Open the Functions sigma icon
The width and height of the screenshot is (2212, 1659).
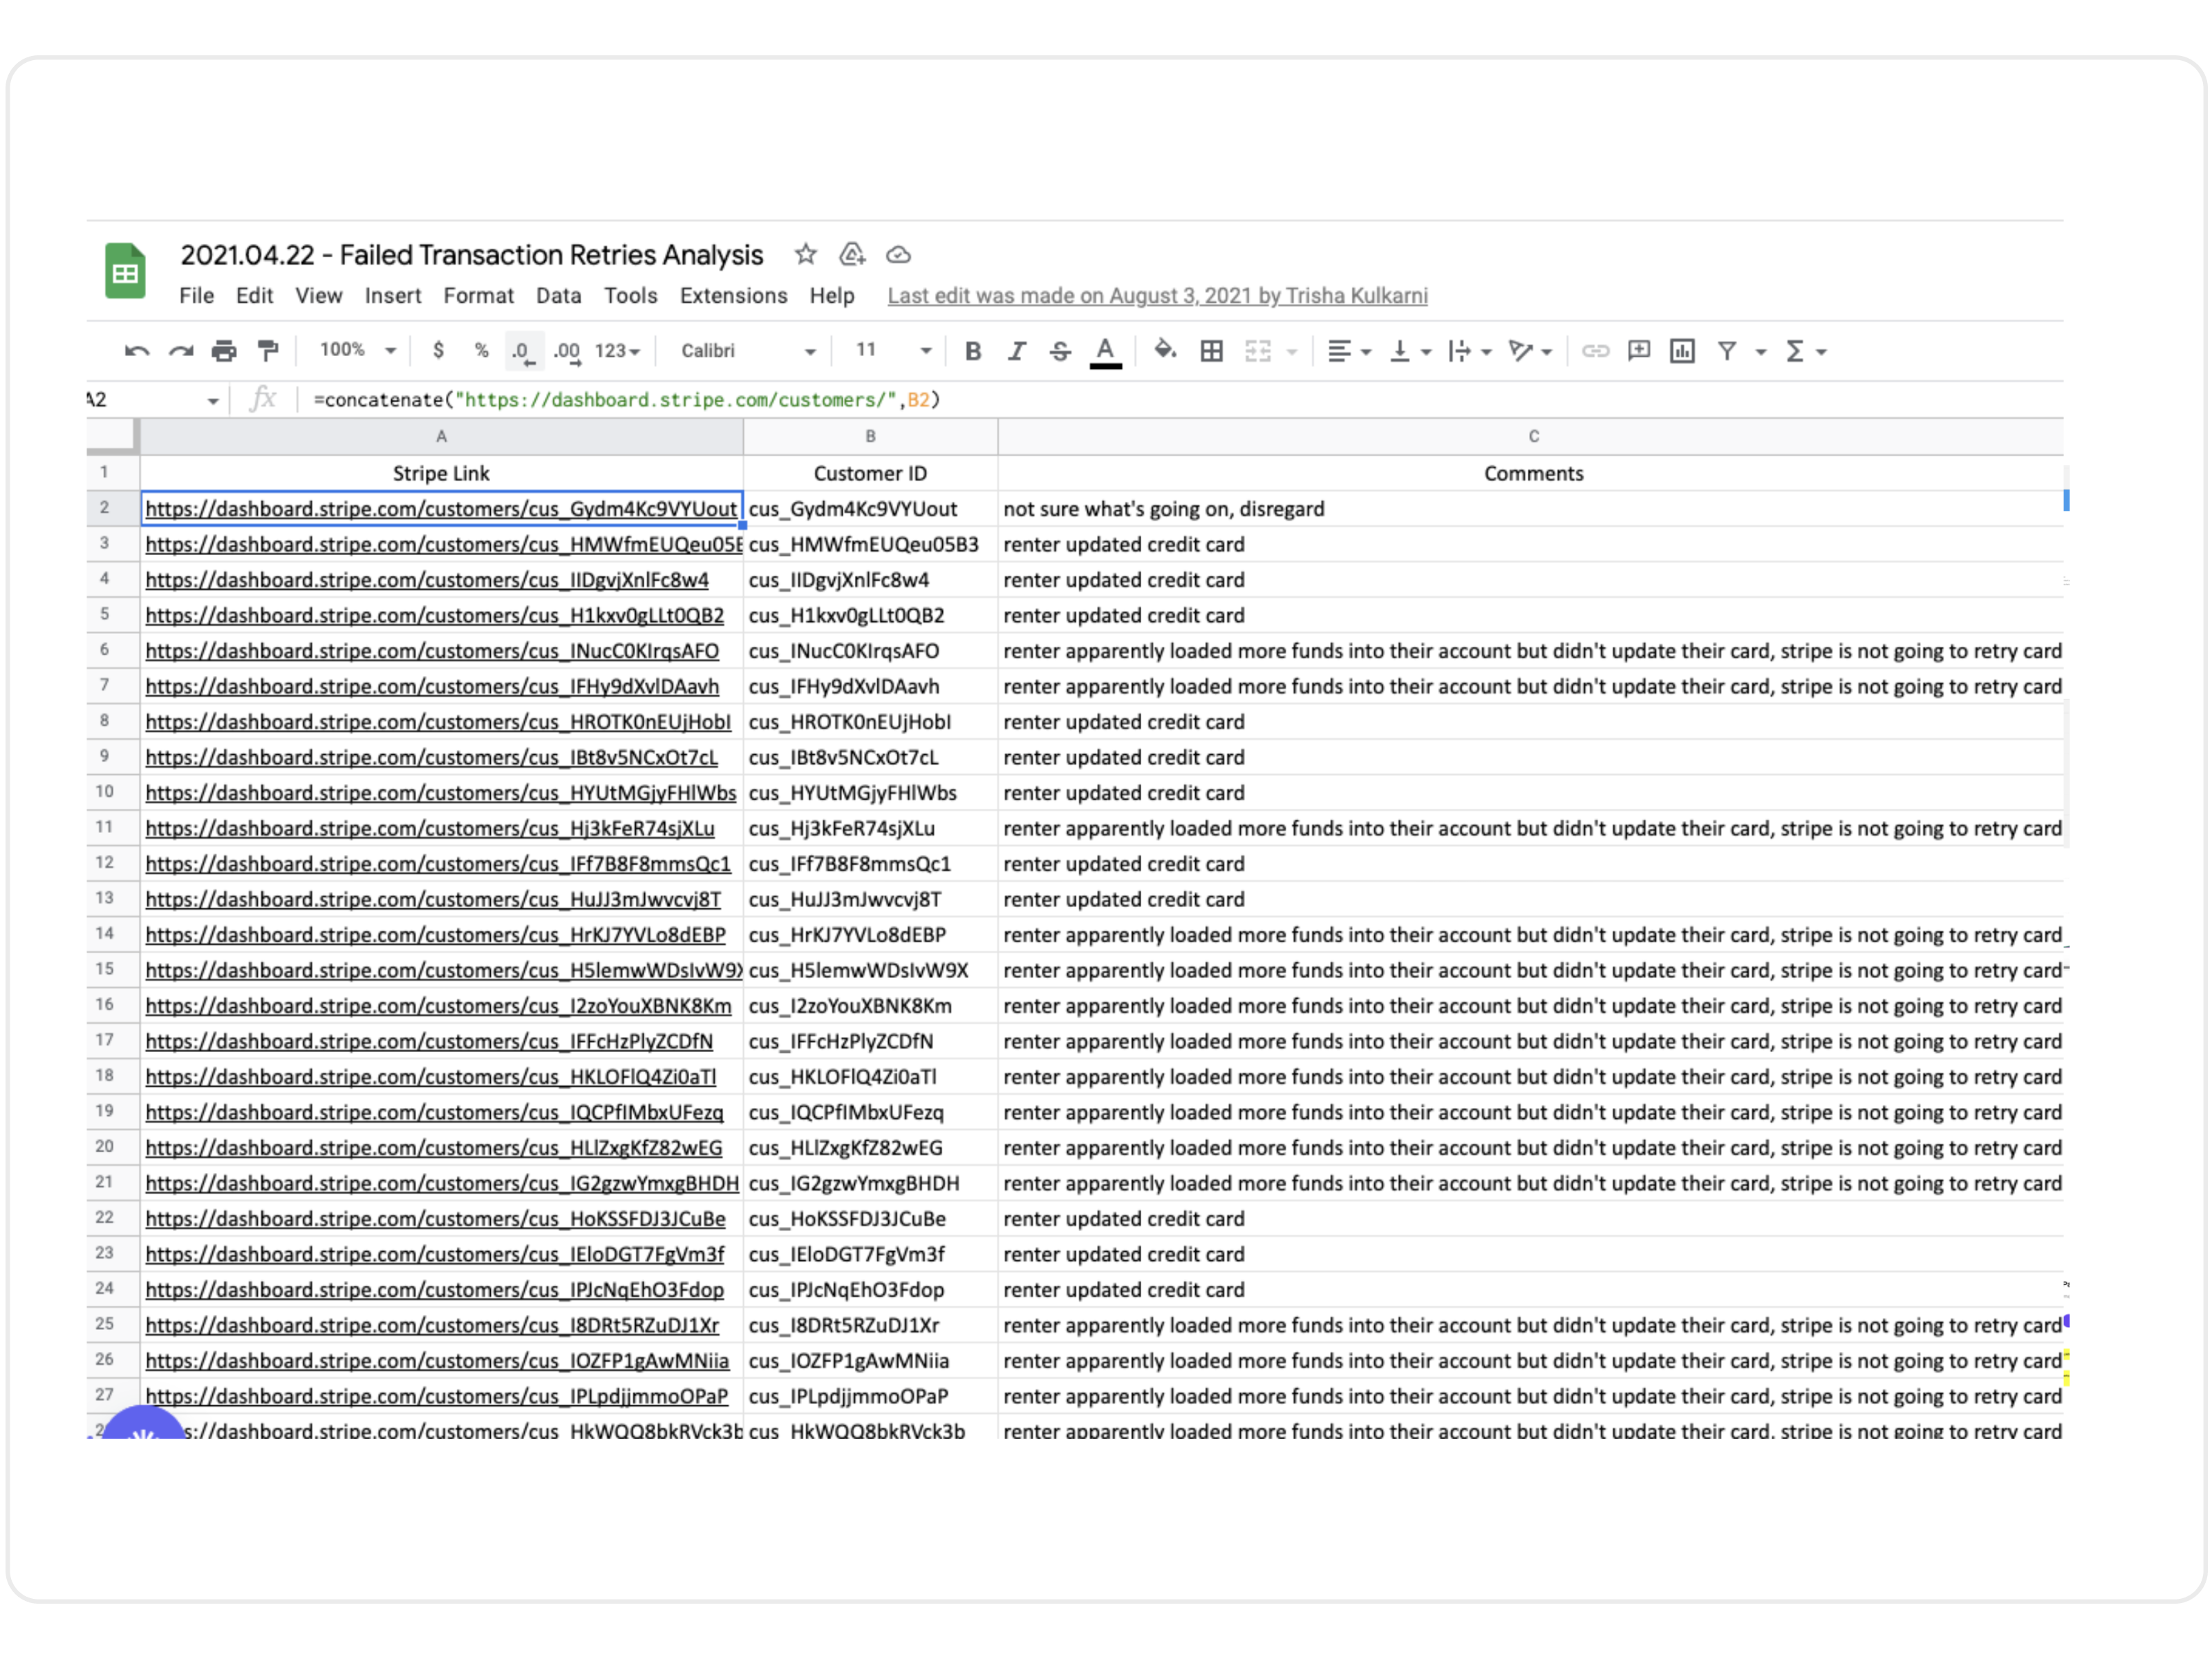[x=1795, y=351]
